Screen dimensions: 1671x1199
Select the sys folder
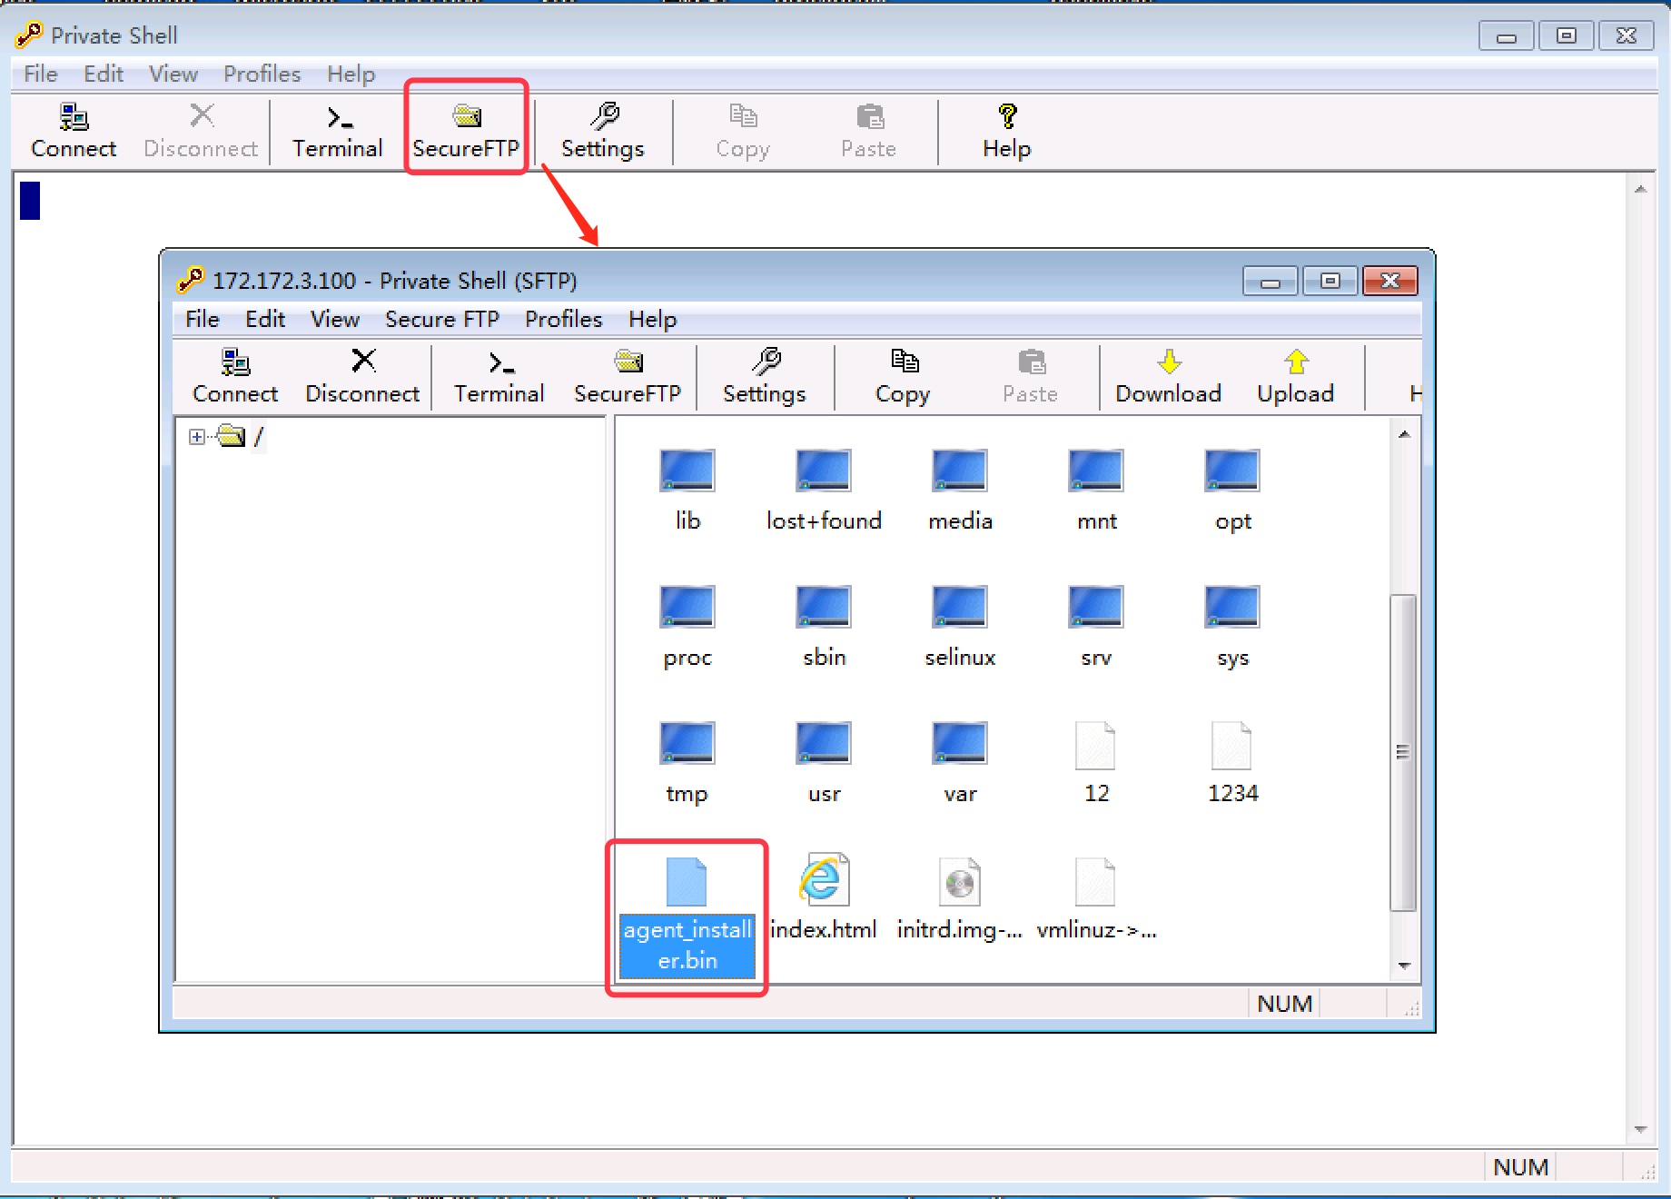(x=1232, y=627)
